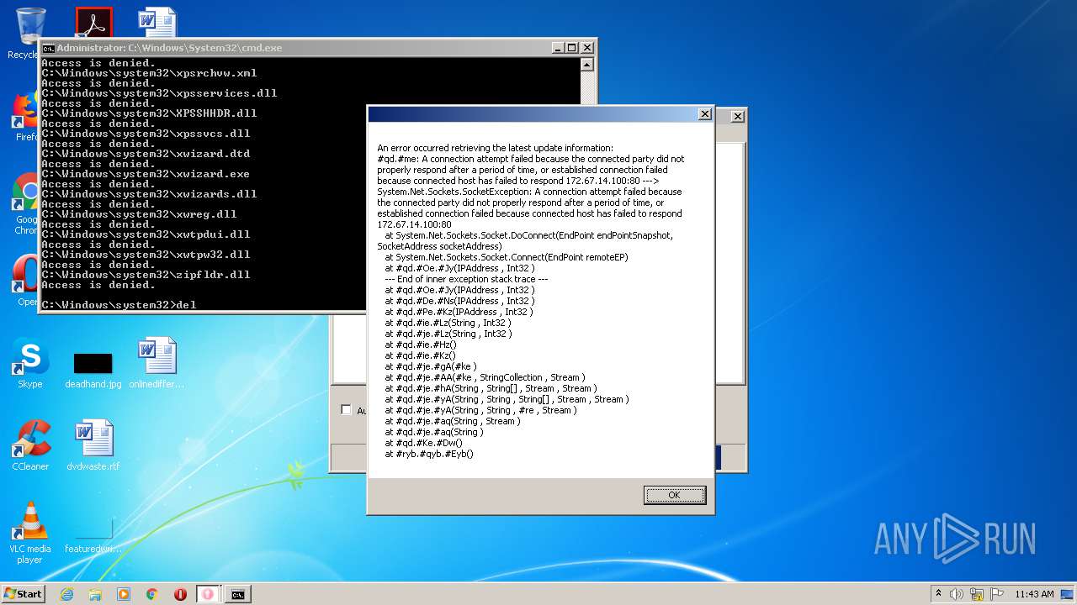Click 'at System.Net.Sockets.Socket.Connect(EndPoint remoteEP)' line
This screenshot has height=605, width=1077.
pyautogui.click(x=507, y=257)
